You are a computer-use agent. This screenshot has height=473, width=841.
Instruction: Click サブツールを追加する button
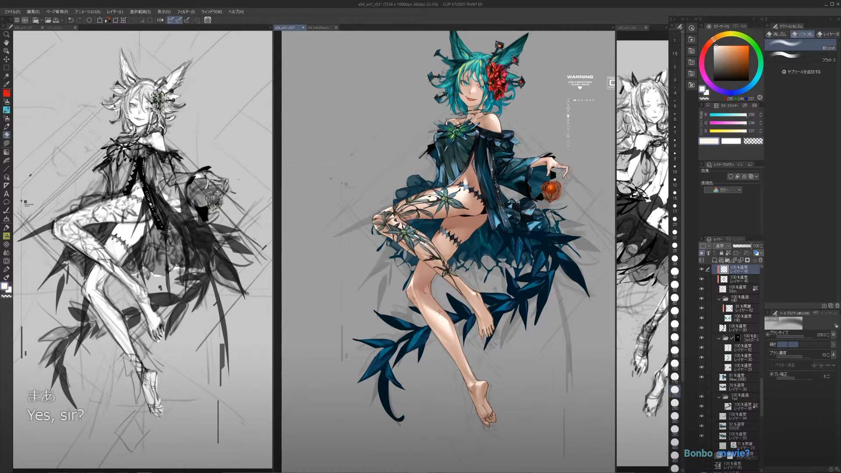(x=801, y=72)
